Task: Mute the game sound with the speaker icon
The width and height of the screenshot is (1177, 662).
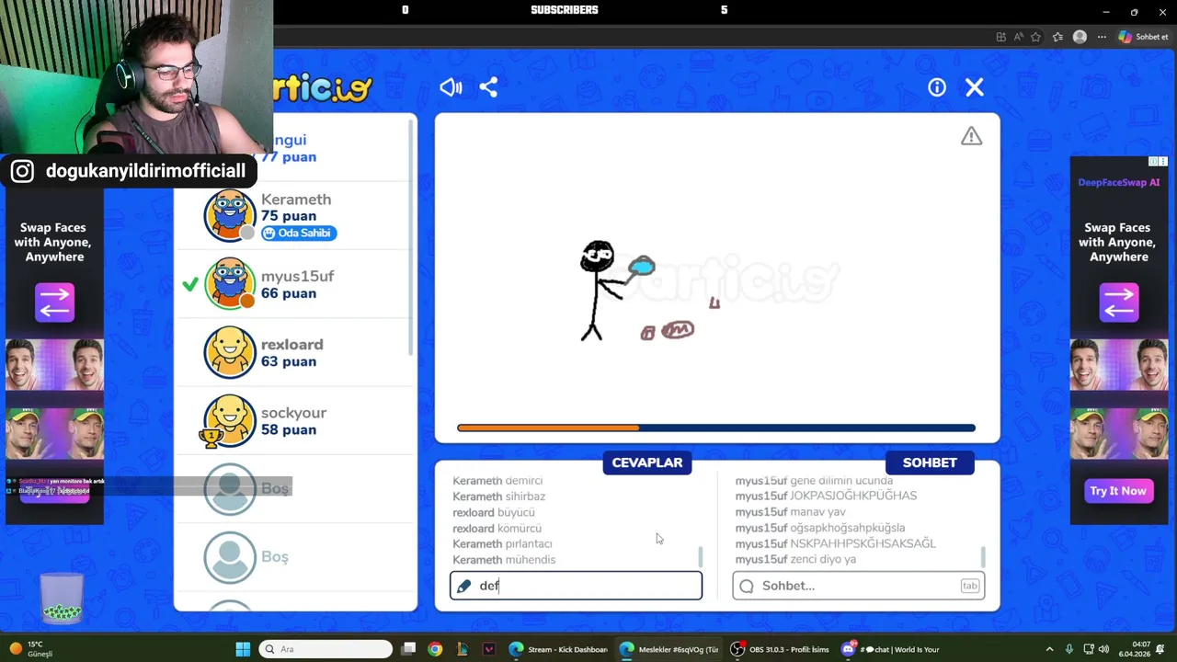Action: click(x=451, y=87)
